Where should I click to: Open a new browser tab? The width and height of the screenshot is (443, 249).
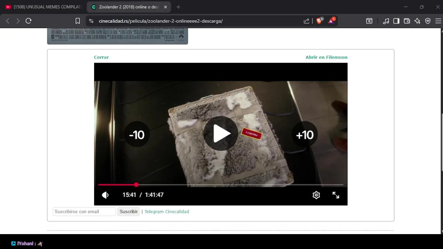point(178,7)
